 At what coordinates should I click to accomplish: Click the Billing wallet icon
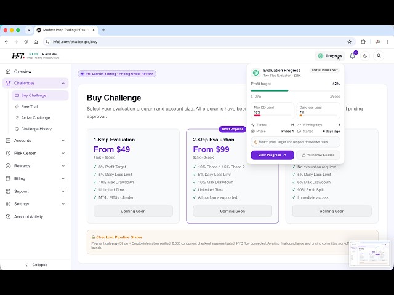pyautogui.click(x=8, y=179)
